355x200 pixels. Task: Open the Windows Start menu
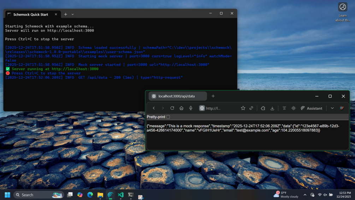(7, 195)
